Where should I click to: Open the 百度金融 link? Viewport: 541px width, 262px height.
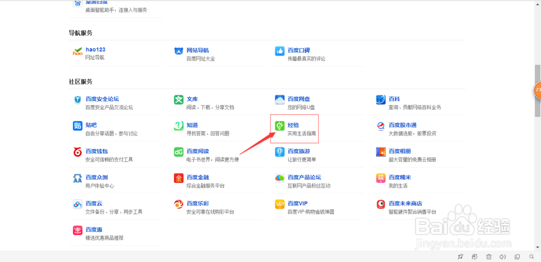click(x=197, y=178)
